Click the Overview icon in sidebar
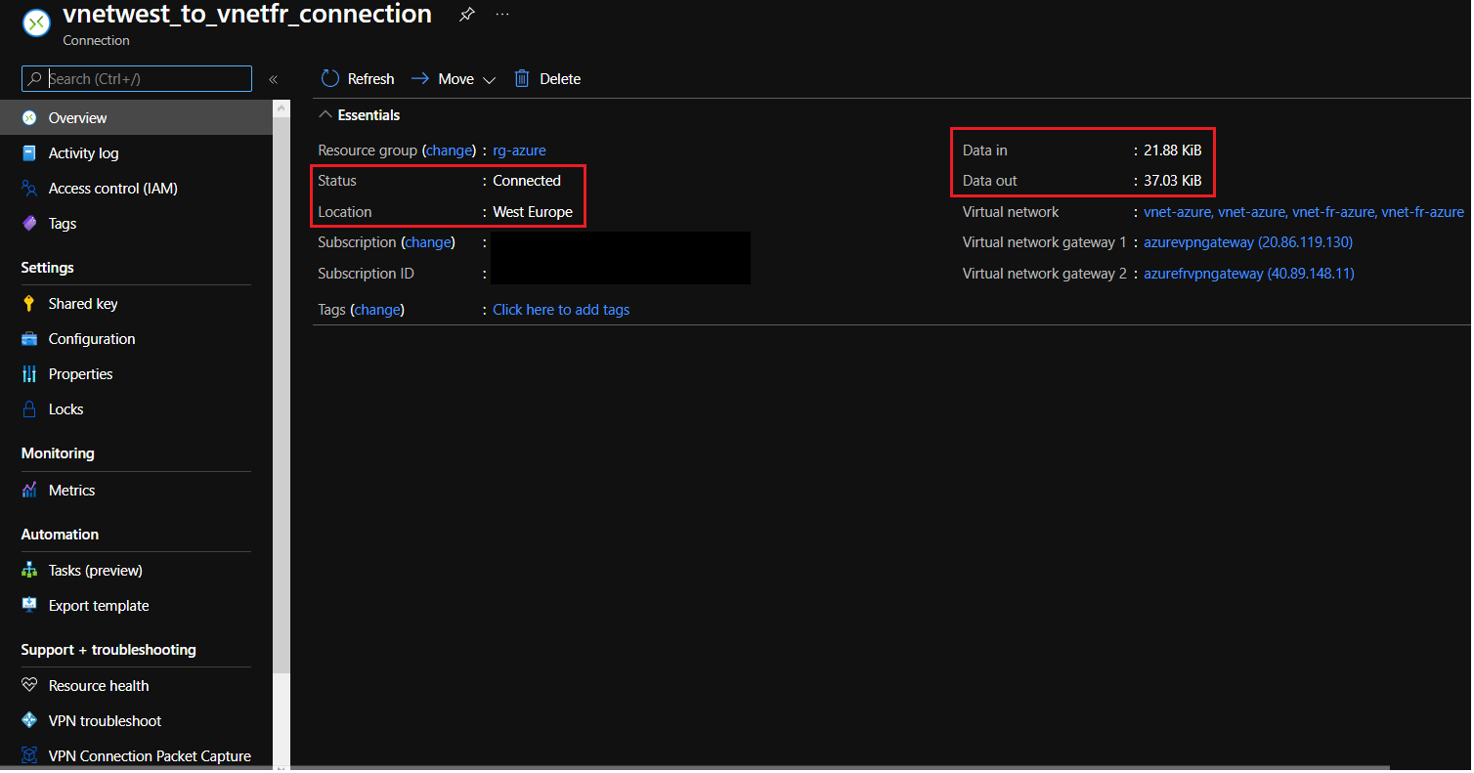Image resolution: width=1474 pixels, height=773 pixels. (29, 118)
